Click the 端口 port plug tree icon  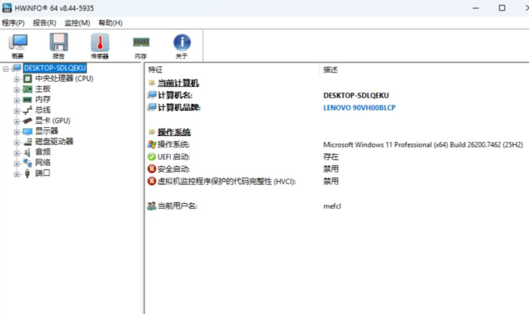[27, 173]
